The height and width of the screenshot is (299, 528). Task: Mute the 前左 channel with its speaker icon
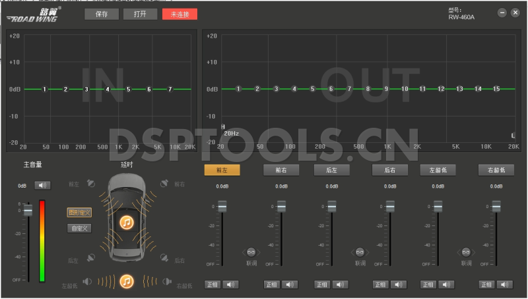231,285
